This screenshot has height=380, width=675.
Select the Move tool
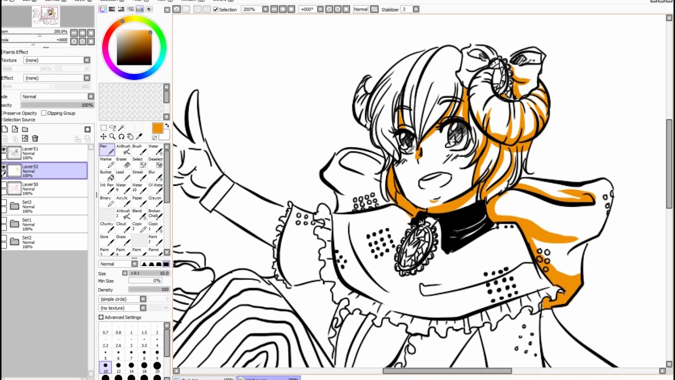(103, 137)
